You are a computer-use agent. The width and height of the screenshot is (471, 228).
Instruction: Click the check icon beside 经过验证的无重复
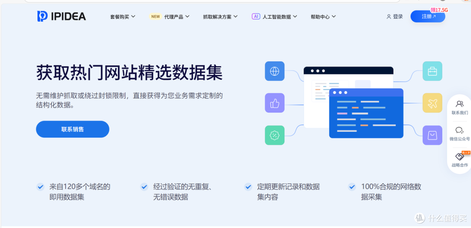tap(144, 187)
